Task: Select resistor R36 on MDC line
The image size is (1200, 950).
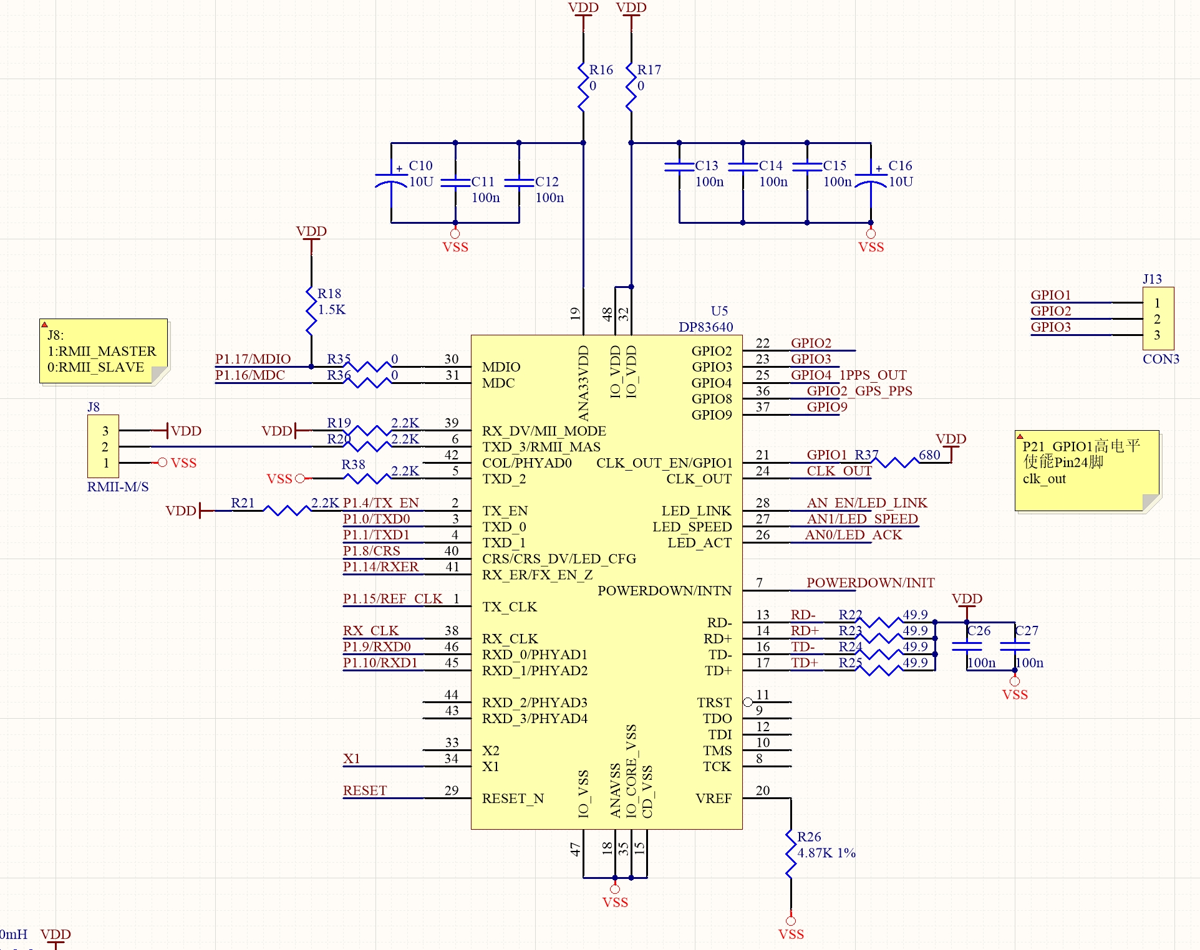Action: coord(368,382)
